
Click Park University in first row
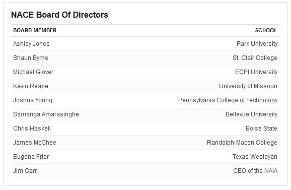[257, 44]
